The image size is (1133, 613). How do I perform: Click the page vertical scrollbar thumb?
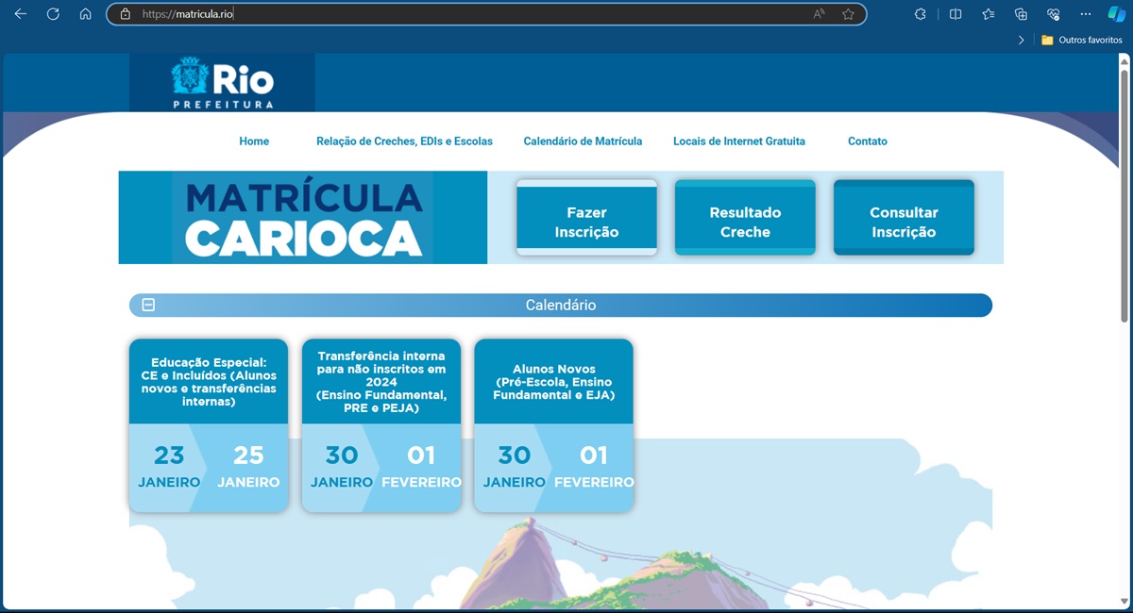click(1124, 195)
